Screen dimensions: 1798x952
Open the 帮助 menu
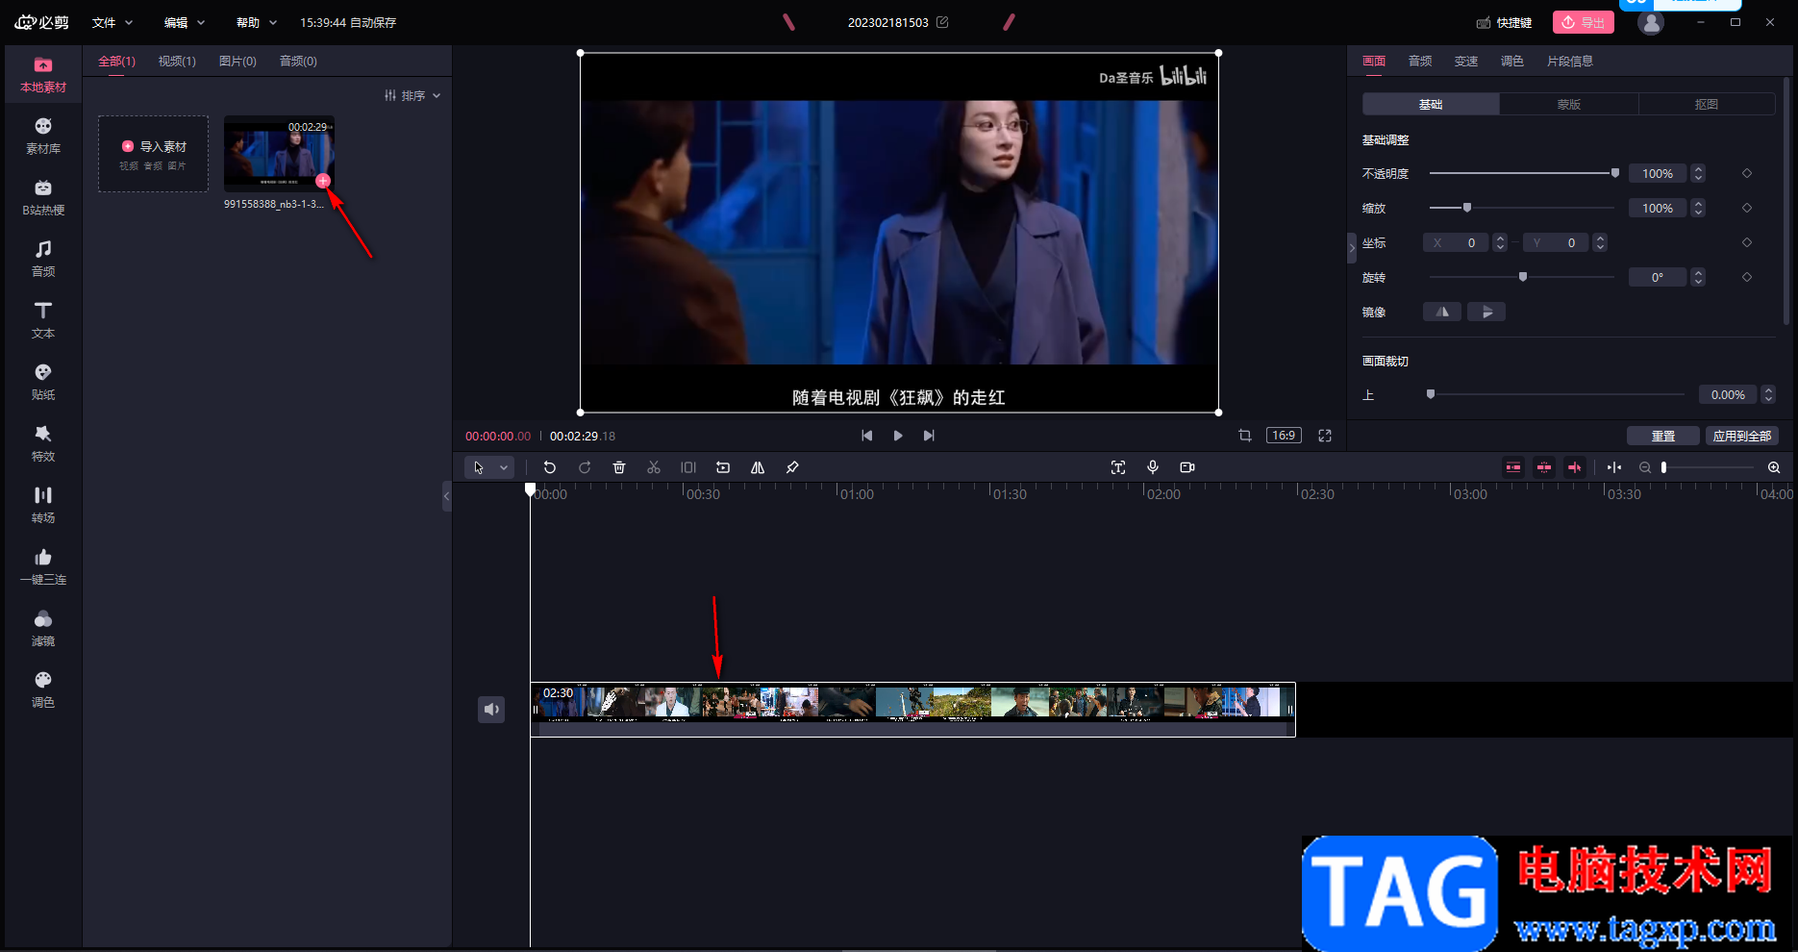click(x=257, y=22)
